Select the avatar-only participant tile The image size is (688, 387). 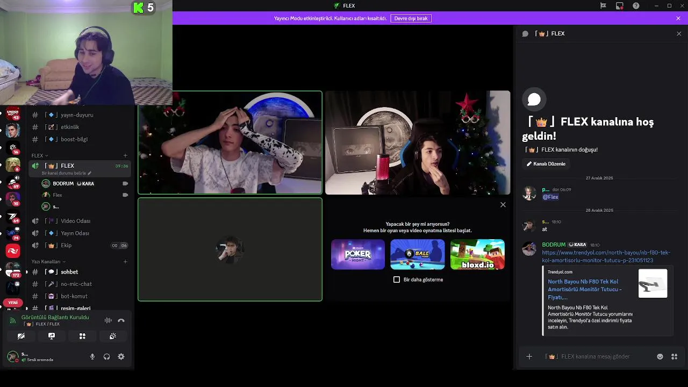click(x=230, y=249)
